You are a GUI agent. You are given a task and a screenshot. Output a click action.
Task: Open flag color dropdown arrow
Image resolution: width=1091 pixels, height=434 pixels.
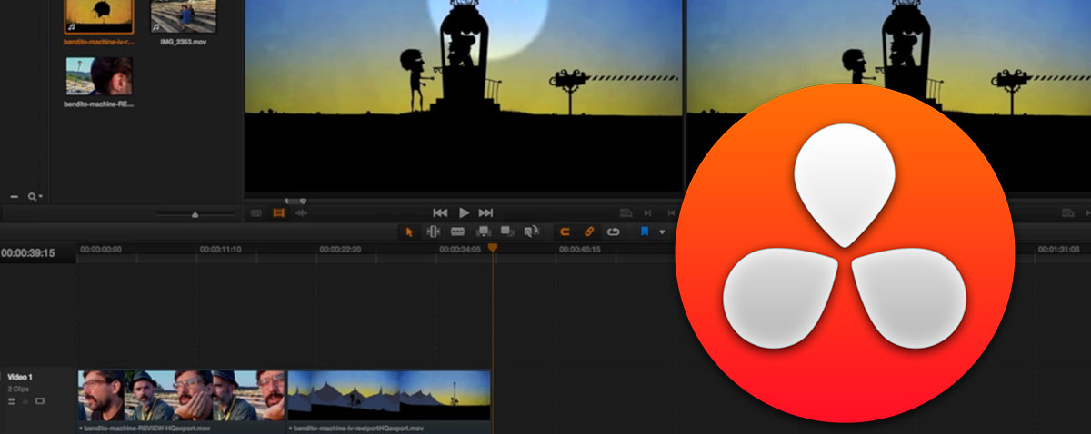pyautogui.click(x=662, y=232)
